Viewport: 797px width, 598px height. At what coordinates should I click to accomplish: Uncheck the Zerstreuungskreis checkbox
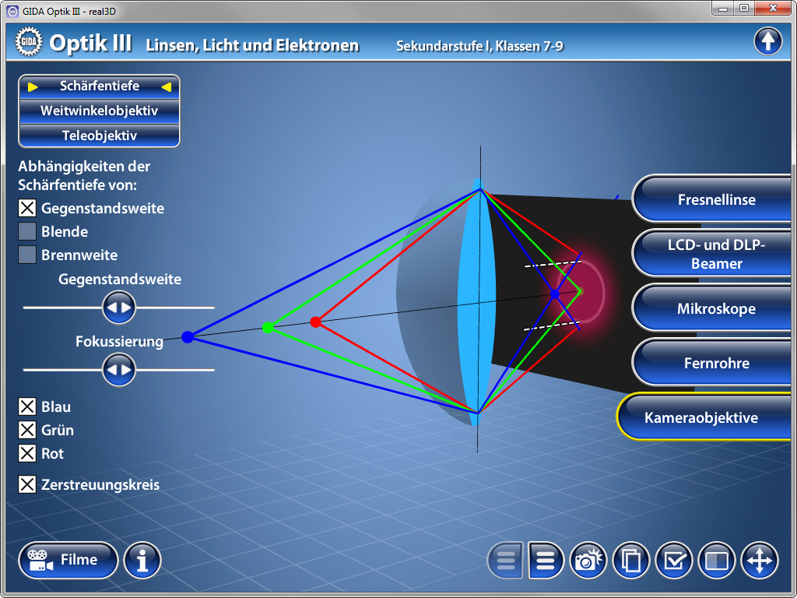click(x=27, y=484)
